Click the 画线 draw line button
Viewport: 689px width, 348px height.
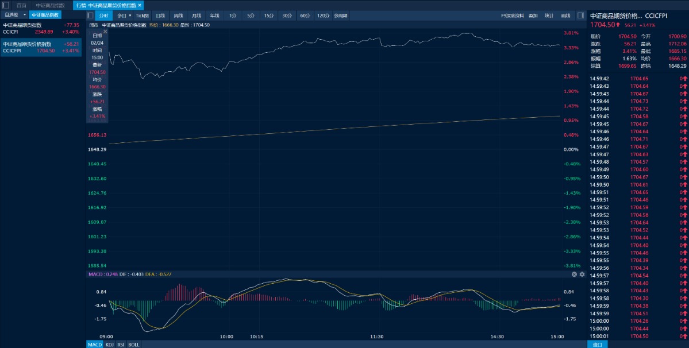(x=565, y=16)
